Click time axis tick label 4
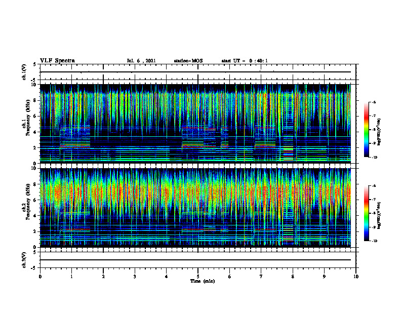The width and height of the screenshot is (401, 310). tap(167, 277)
